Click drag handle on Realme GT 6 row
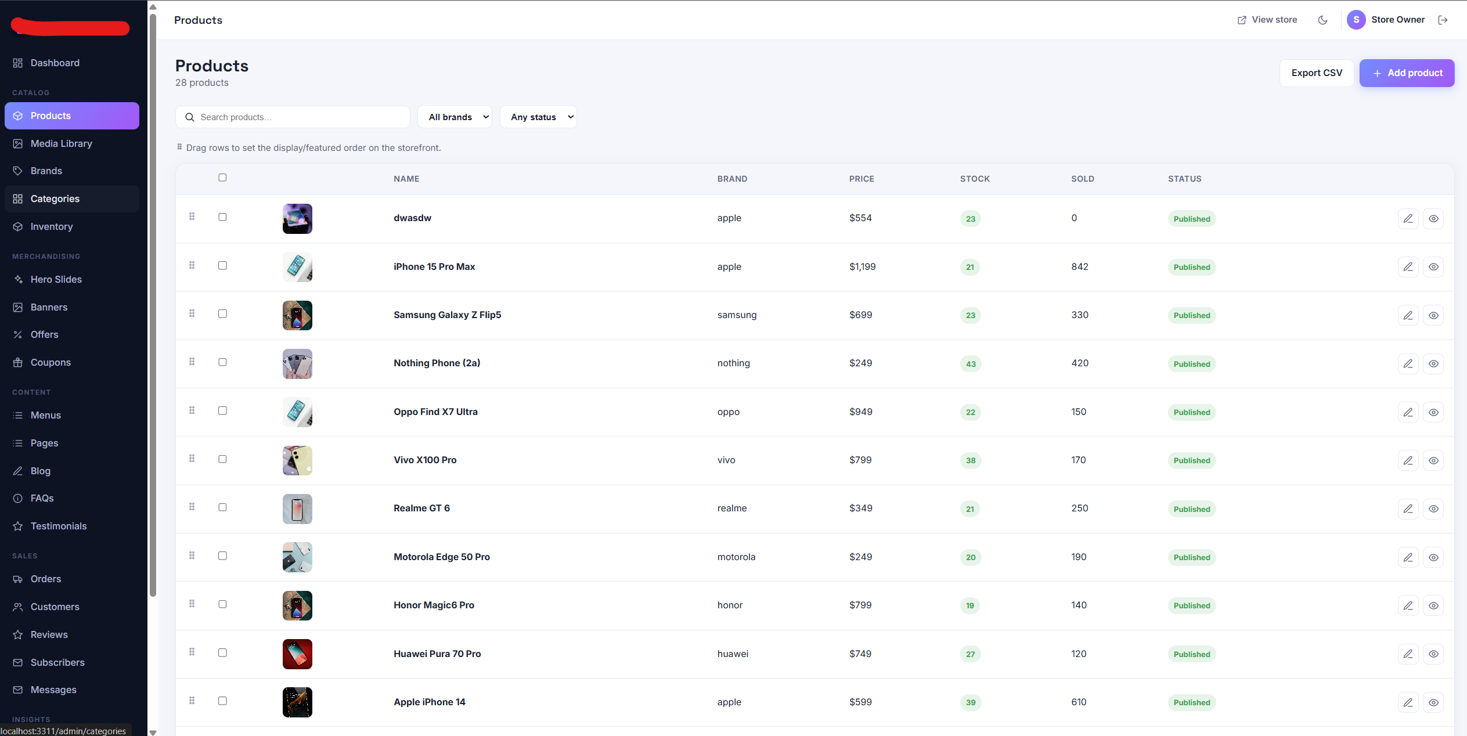This screenshot has height=736, width=1467. 192,507
